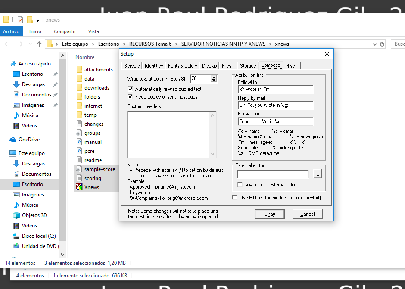Expand Este equipo breadcrumb chevron

click(93, 44)
